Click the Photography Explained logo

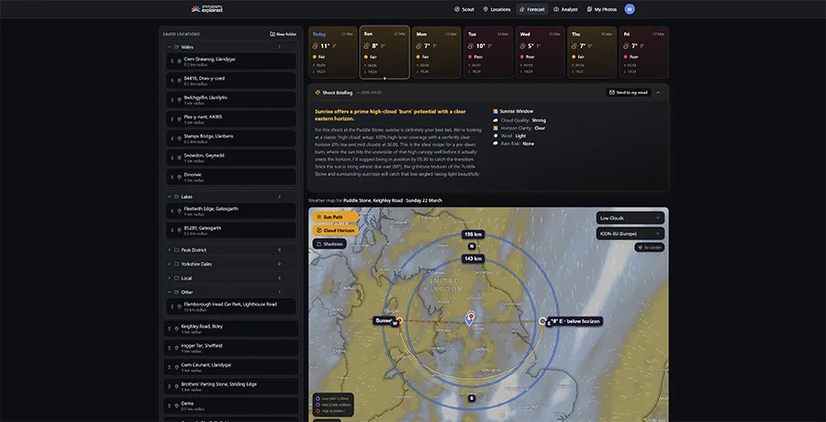(x=206, y=9)
